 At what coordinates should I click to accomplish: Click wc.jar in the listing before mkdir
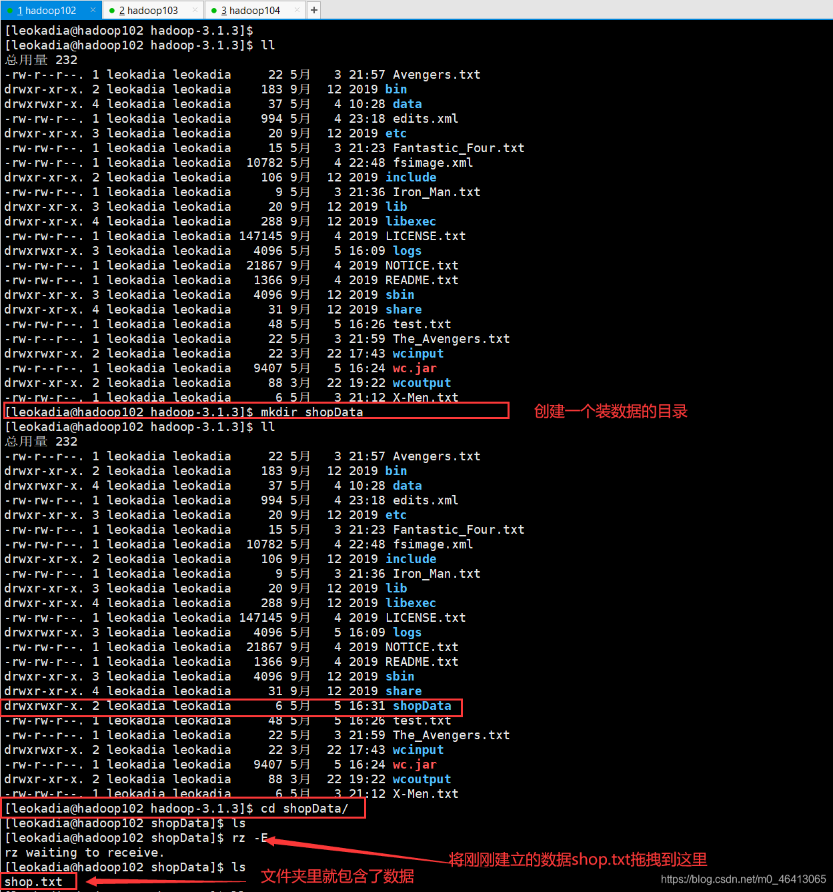pos(415,368)
